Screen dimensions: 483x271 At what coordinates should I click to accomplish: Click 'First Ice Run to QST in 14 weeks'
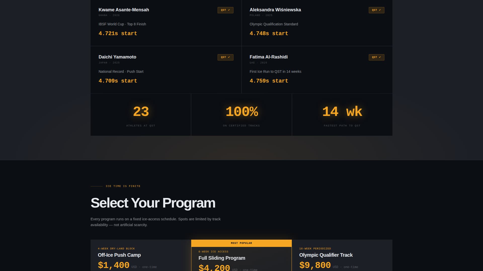click(275, 72)
